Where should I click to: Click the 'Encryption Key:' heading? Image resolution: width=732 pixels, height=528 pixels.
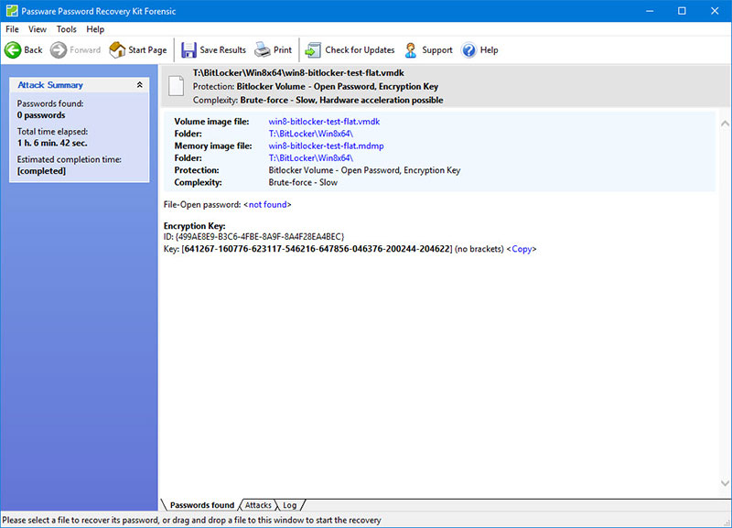click(x=194, y=226)
